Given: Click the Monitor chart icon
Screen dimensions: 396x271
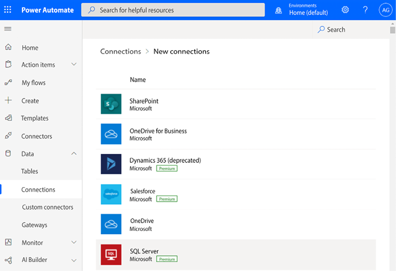Looking at the screenshot, I should pyautogui.click(x=8, y=242).
